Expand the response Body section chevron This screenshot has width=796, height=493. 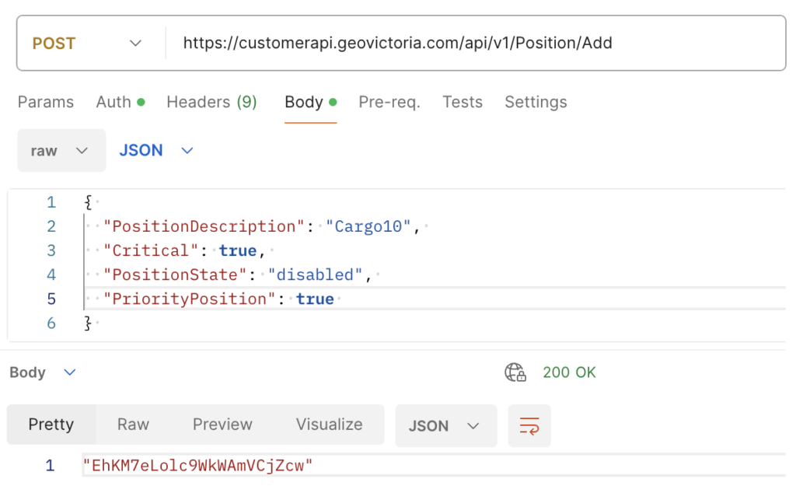pyautogui.click(x=69, y=372)
